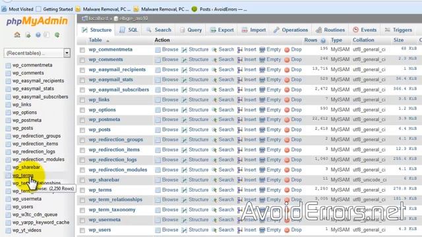Viewport: 422px width, 237px height.
Task: Open the Search tab
Action: coord(159,30)
